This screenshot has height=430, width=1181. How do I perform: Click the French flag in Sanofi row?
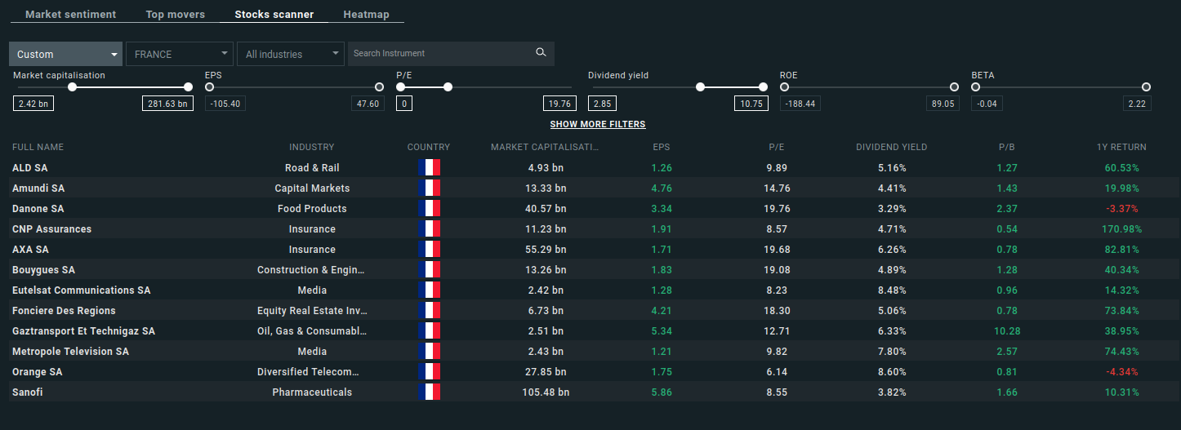pyautogui.click(x=429, y=392)
